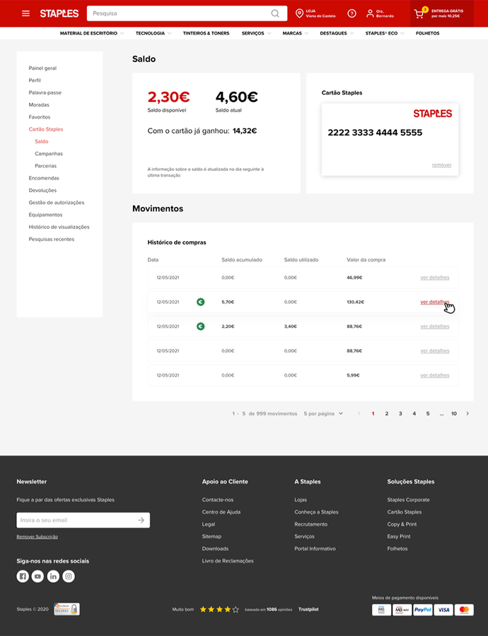Go to next page with right arrow
The image size is (488, 636).
(x=467, y=413)
